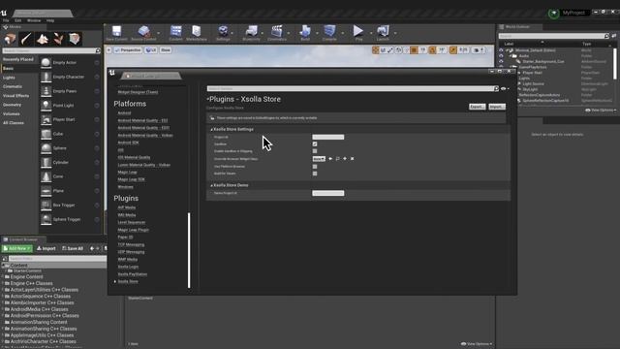Click the Export button in plugin settings
This screenshot has height=349, width=620.
tap(477, 107)
